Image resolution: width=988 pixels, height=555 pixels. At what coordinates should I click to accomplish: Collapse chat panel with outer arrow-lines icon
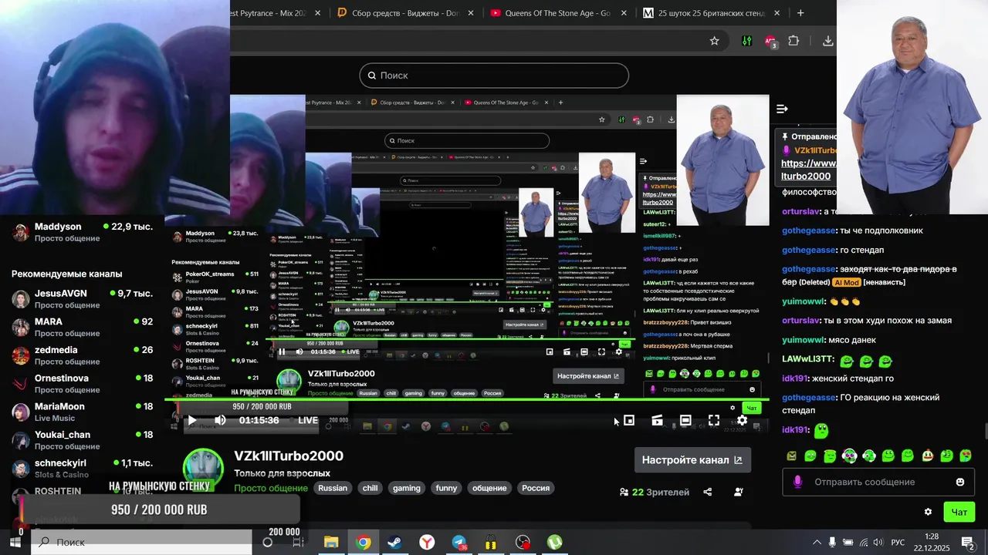point(782,109)
